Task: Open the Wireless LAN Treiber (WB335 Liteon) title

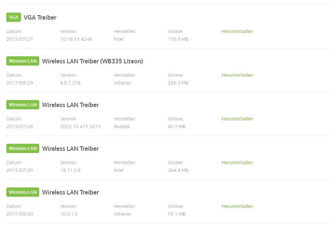Action: (93, 61)
